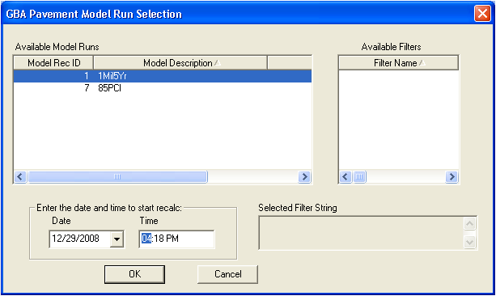This screenshot has height=296, width=496.
Task: Click down arrow of Selected Filter String scrollbar
Action: click(x=470, y=243)
